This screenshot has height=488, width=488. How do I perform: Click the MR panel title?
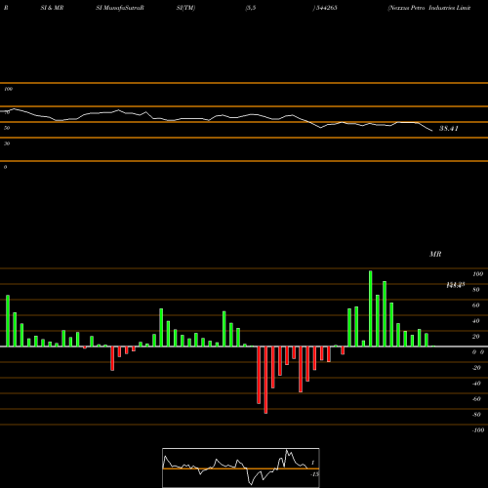point(435,254)
